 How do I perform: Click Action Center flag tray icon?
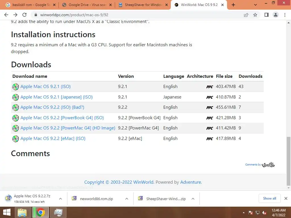[x=250, y=213]
